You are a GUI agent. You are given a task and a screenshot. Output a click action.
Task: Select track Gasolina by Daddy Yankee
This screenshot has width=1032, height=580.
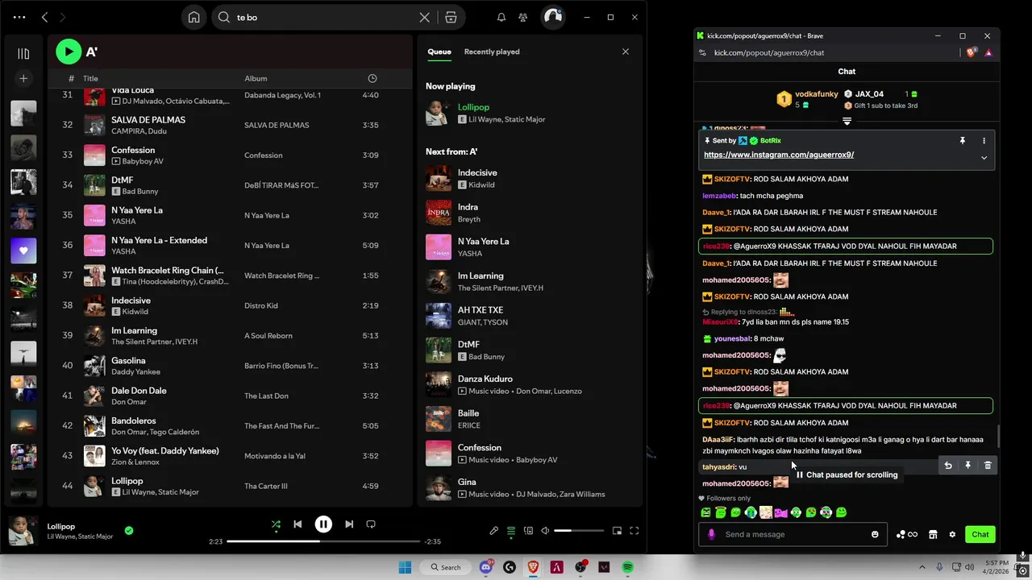tap(230, 366)
